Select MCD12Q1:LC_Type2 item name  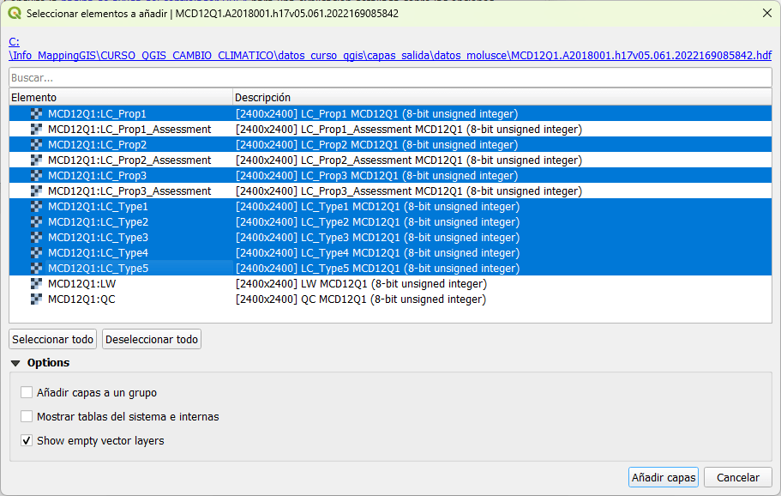click(x=98, y=222)
